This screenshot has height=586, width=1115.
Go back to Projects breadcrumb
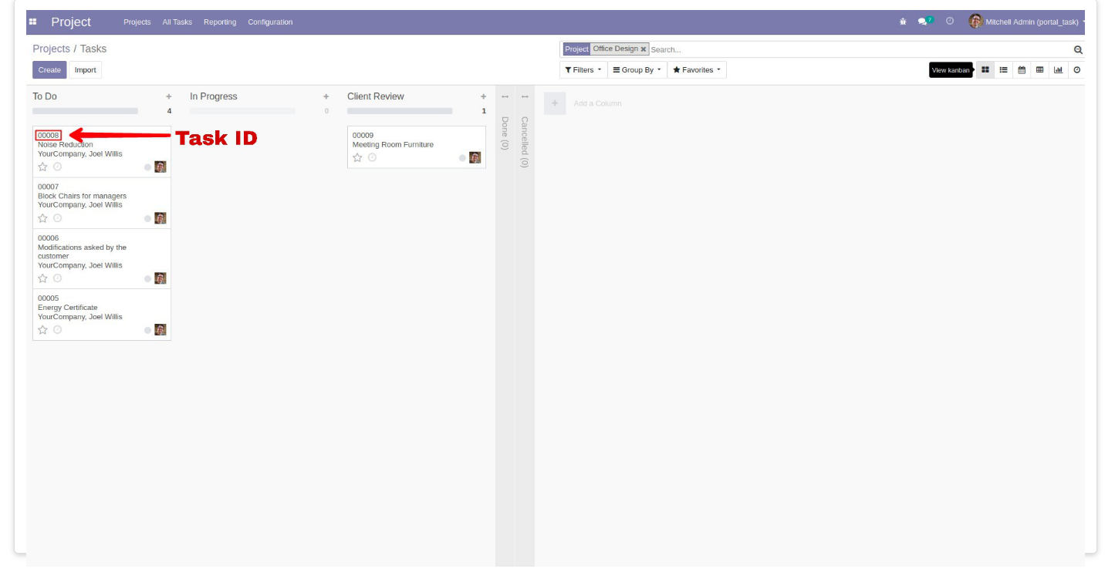pyautogui.click(x=51, y=49)
